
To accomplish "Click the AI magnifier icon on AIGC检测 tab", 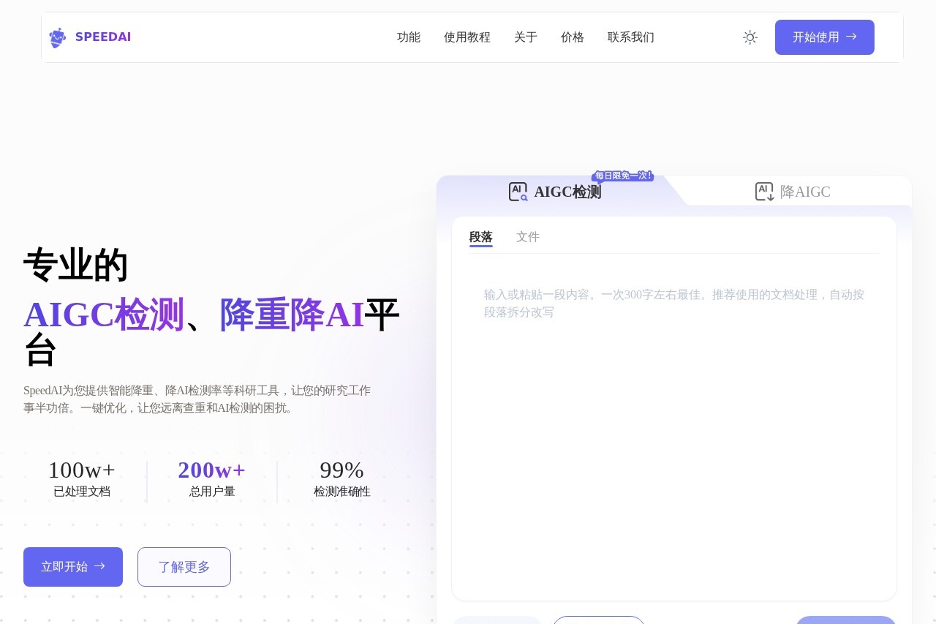I will click(x=518, y=191).
